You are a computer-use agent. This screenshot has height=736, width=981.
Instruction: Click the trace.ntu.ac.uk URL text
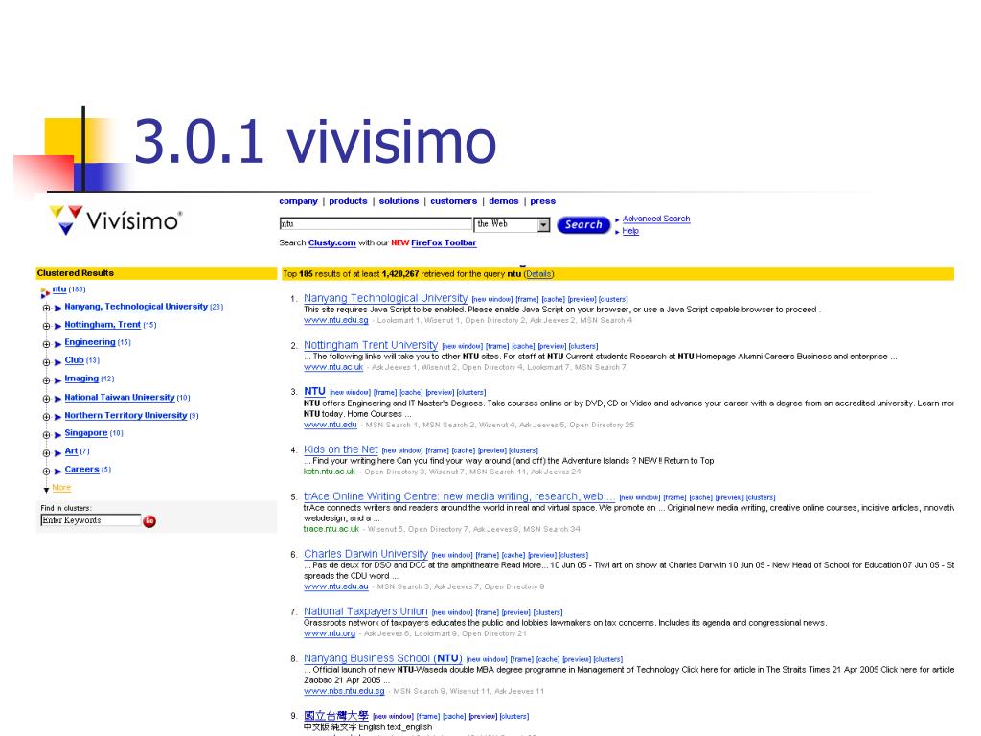pyautogui.click(x=331, y=529)
